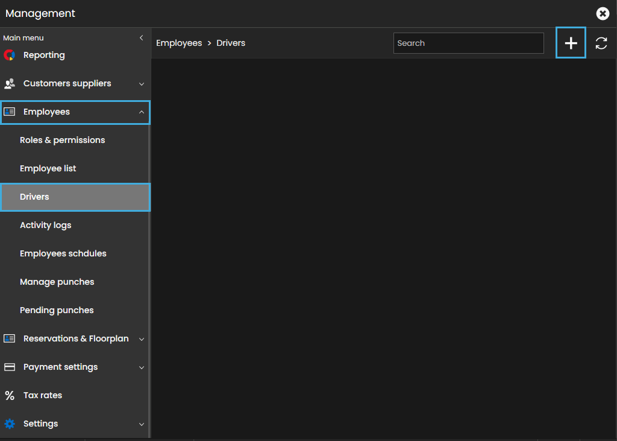The height and width of the screenshot is (441, 617).
Task: Open the Employee list page
Action: coord(48,168)
